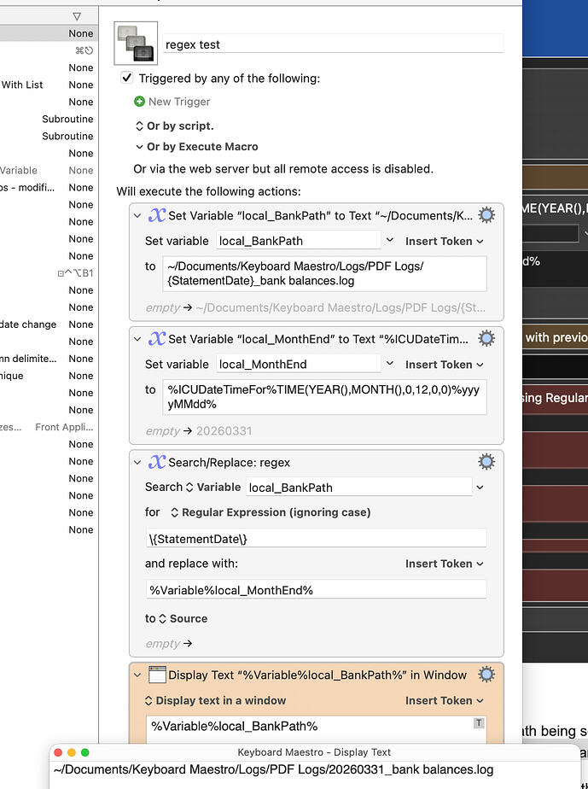Toggle 'Triggered by any of the following' checkbox
The height and width of the screenshot is (789, 588).
click(127, 78)
